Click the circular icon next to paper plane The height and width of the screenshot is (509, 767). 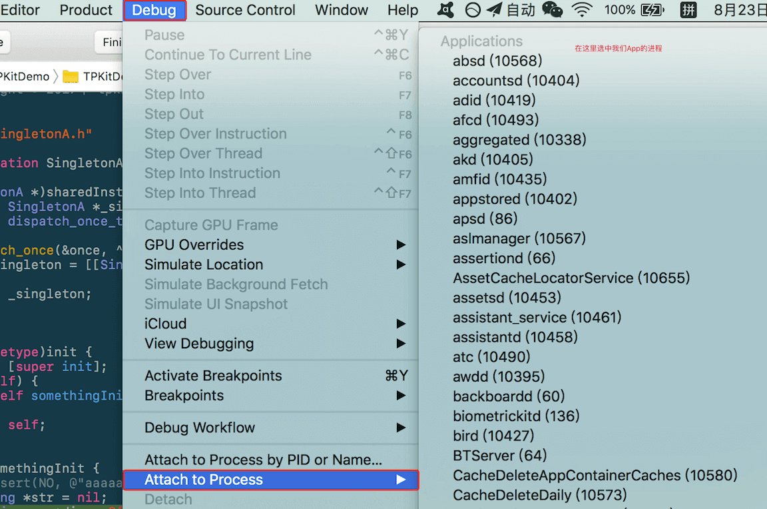click(x=472, y=10)
